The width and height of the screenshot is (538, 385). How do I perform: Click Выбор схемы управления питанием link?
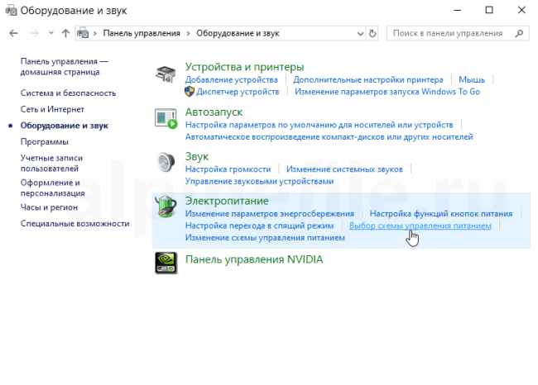pos(420,226)
